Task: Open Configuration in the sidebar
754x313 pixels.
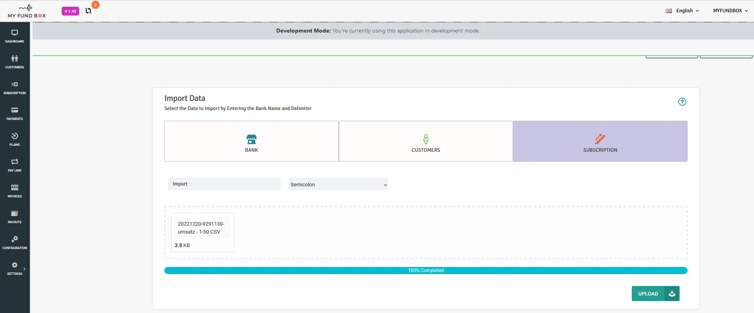Action: 15,242
